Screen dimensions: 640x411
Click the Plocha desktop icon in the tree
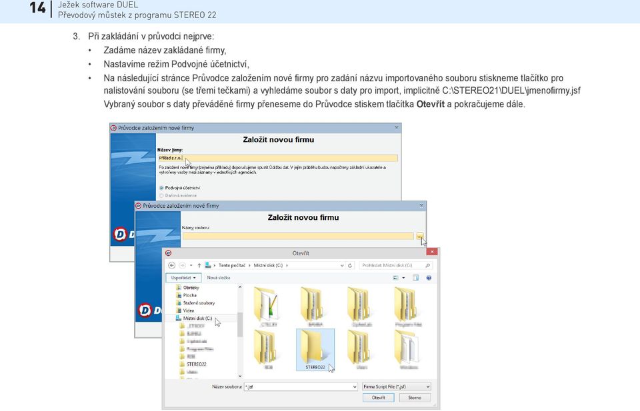coord(179,295)
